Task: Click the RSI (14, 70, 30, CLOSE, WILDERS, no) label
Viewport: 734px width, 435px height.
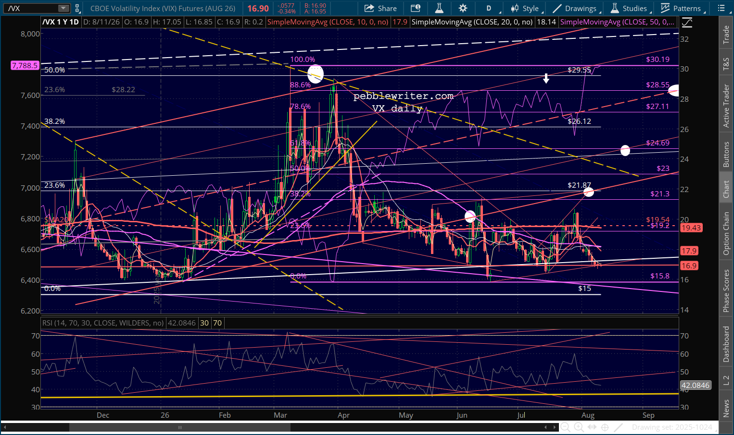Action: pyautogui.click(x=103, y=323)
